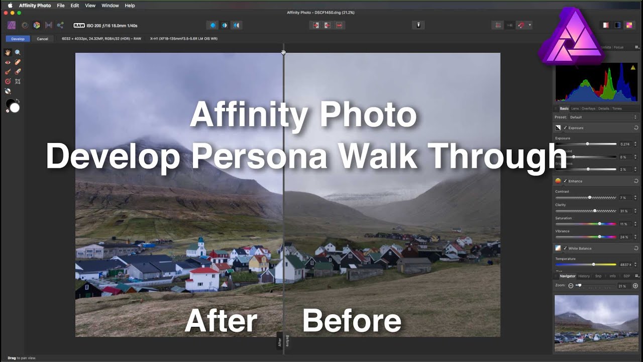643x362 pixels.
Task: Click the blue Develop button
Action: pyautogui.click(x=18, y=39)
